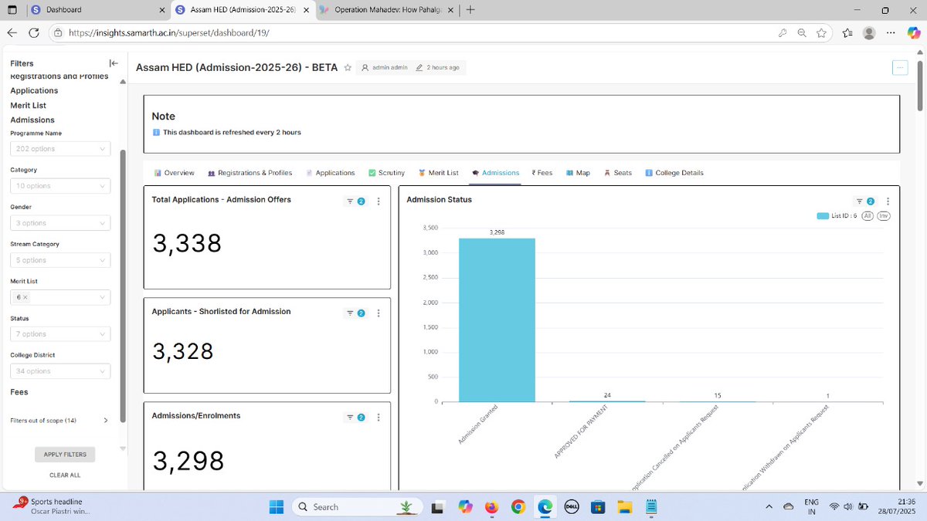Switch to the Merit List tab
This screenshot has height=521, width=927.
438,173
